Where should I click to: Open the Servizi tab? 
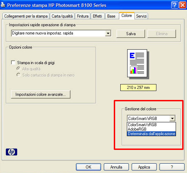click(141, 16)
